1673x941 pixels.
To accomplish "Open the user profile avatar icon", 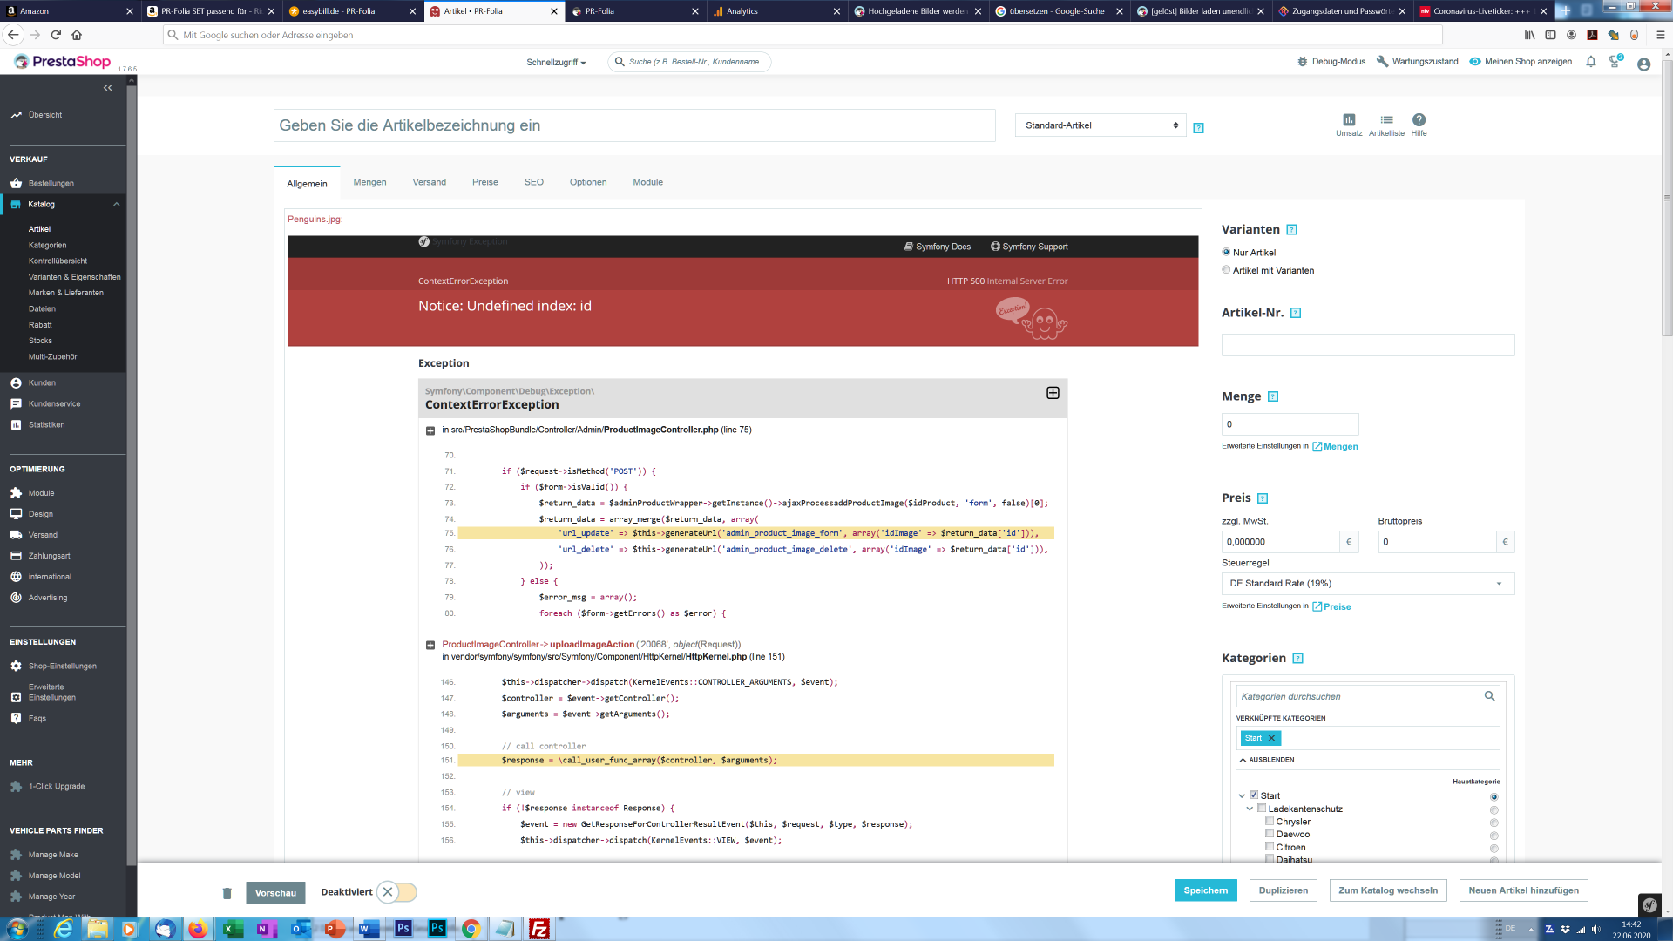I will point(1643,64).
